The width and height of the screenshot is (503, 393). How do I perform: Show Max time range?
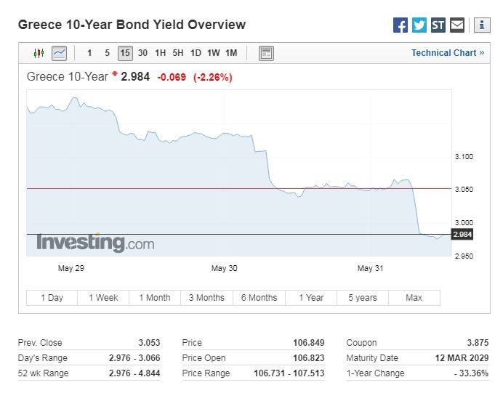(x=414, y=298)
